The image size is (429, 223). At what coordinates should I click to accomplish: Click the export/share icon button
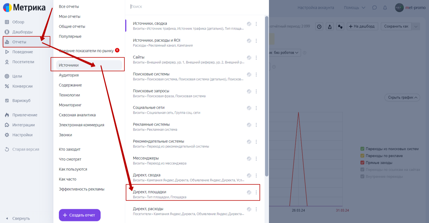click(330, 26)
